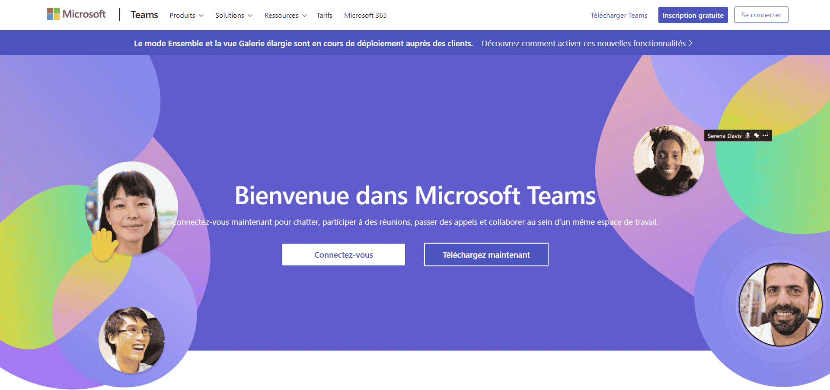Unmute Serena Davis's microphone
Screen dimensions: 830x390
click(747, 135)
